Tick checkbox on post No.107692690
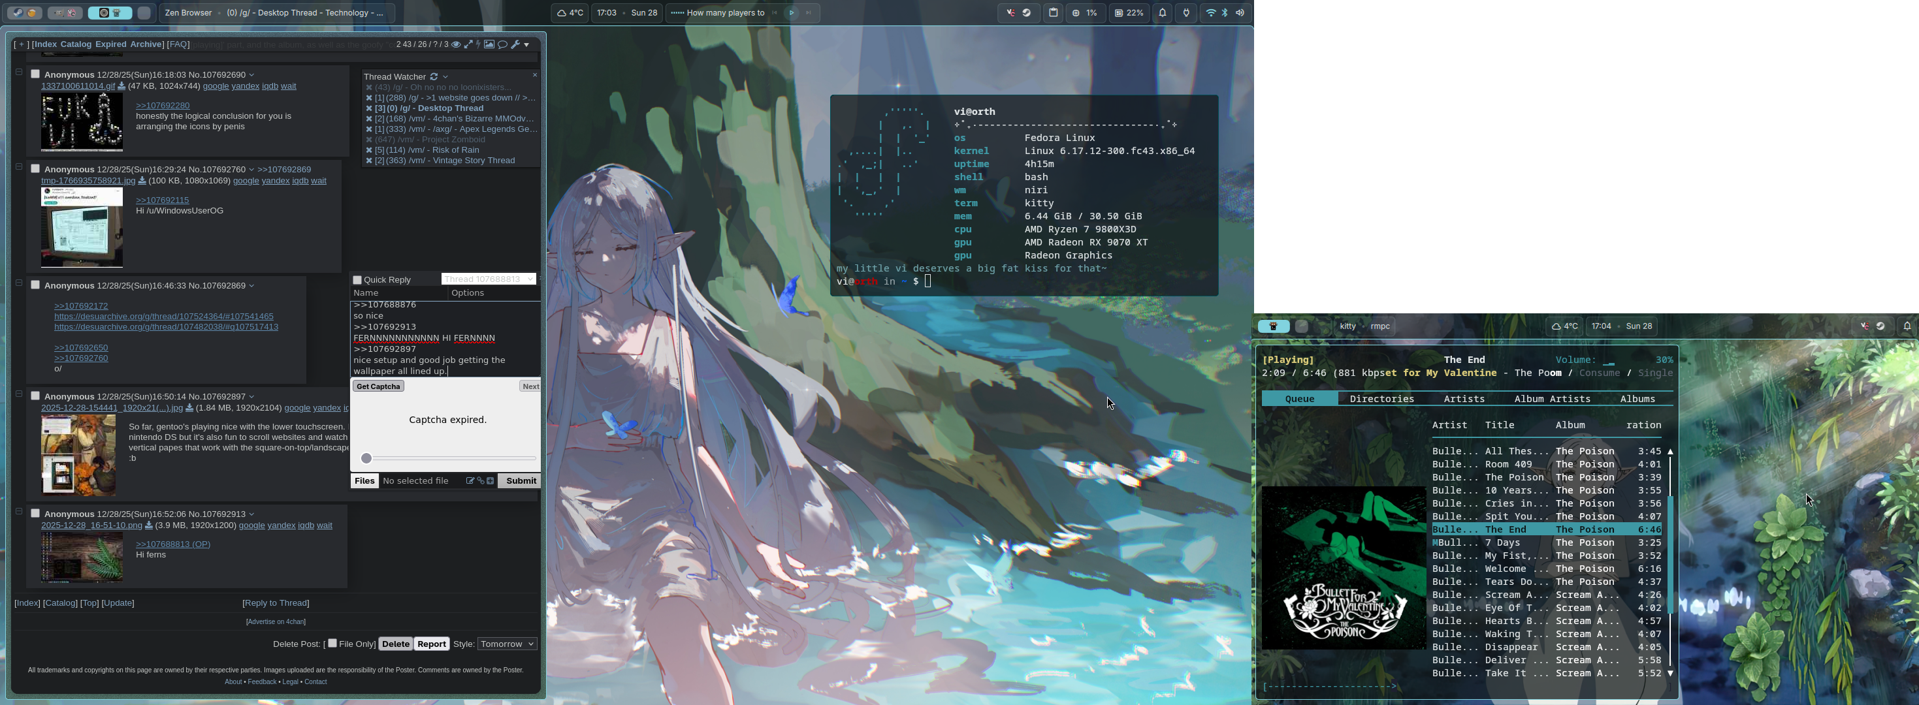Viewport: 1919px width, 705px height. pyautogui.click(x=35, y=74)
